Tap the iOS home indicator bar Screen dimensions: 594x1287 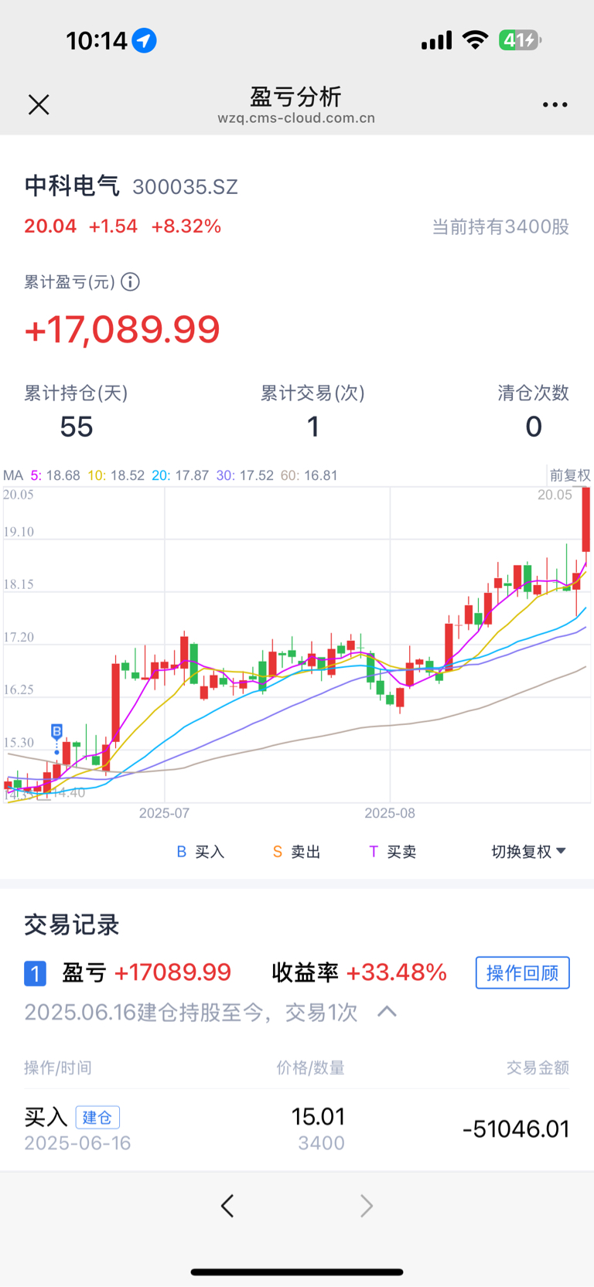297,1272
